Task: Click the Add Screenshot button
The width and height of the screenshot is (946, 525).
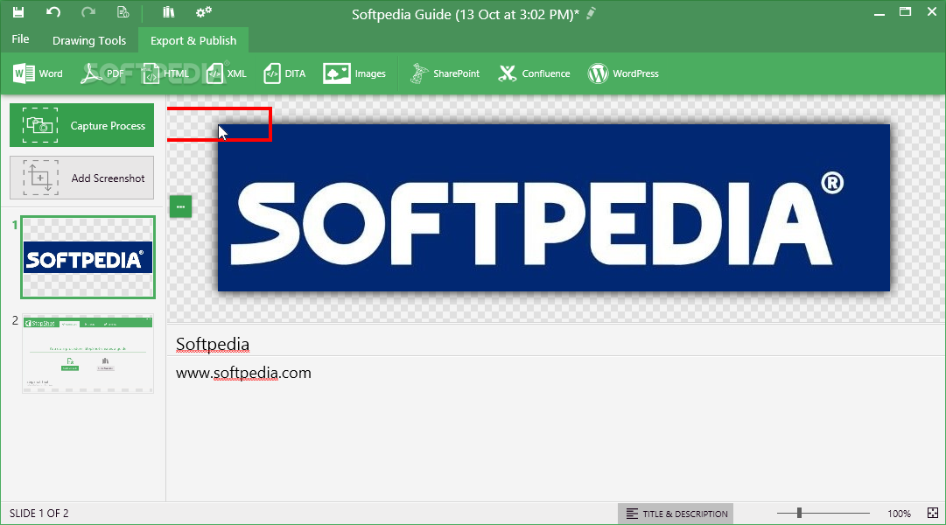Action: point(82,178)
